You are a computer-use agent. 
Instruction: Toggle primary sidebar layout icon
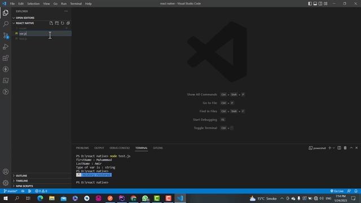click(310, 3)
